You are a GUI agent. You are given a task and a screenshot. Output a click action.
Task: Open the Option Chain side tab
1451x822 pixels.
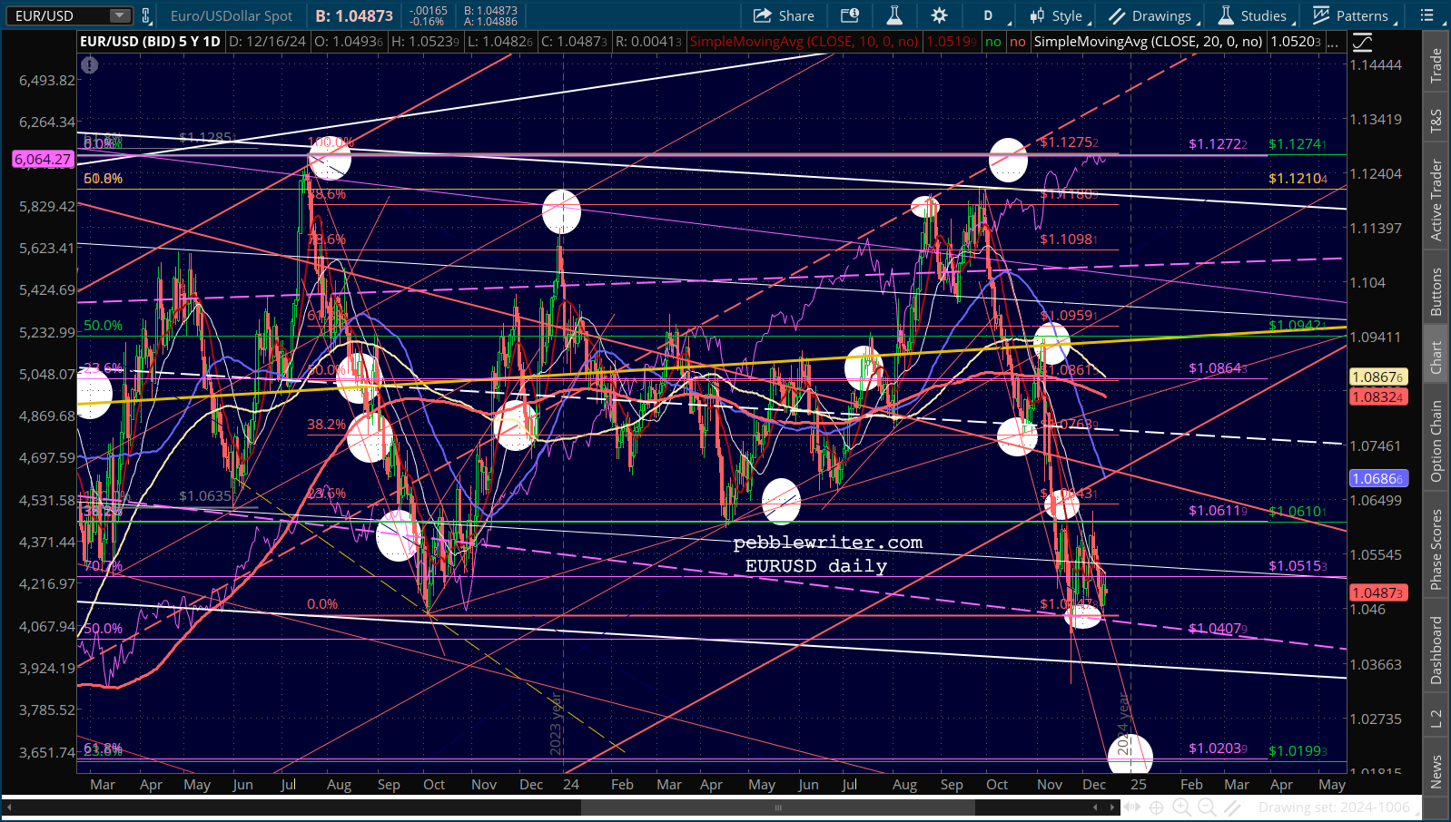[x=1436, y=441]
